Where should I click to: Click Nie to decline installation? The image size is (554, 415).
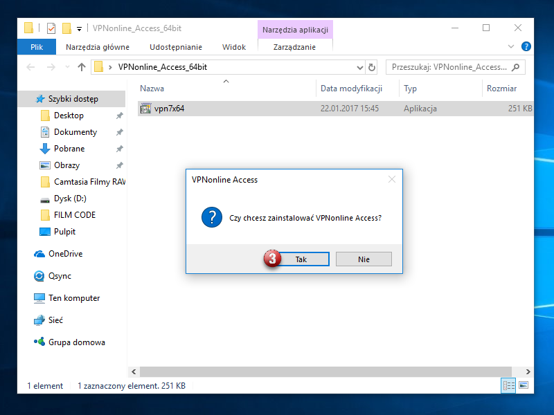364,259
